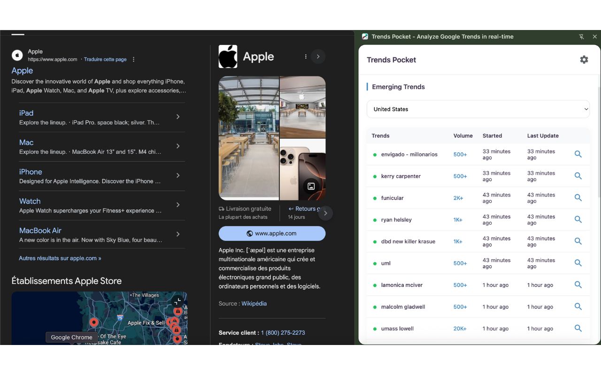601x375 pixels.
Task: Click the 20K+ volume for umass lowell
Action: tap(460, 329)
